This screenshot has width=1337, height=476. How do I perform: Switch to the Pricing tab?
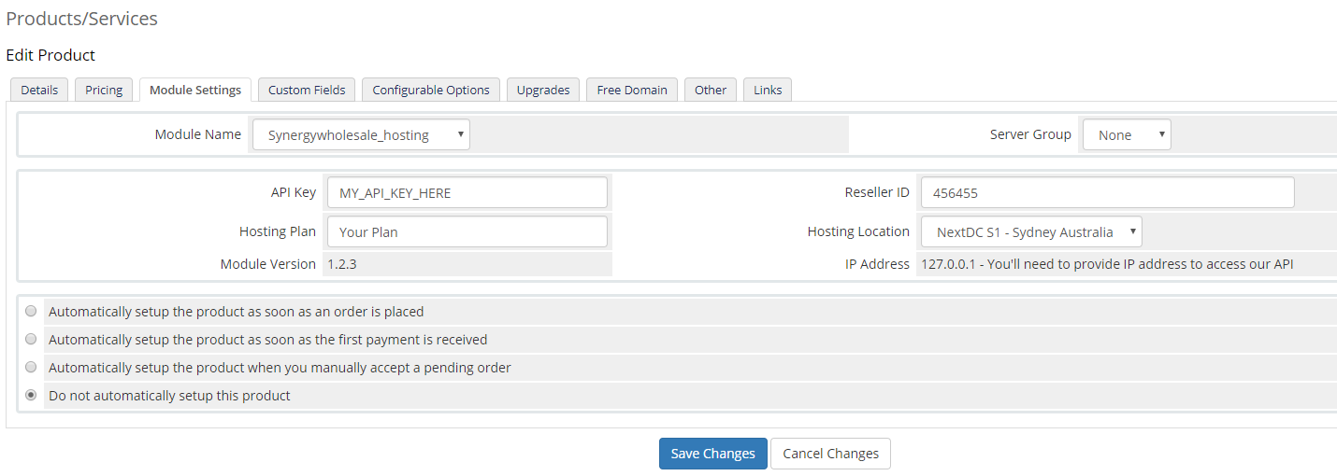click(104, 90)
